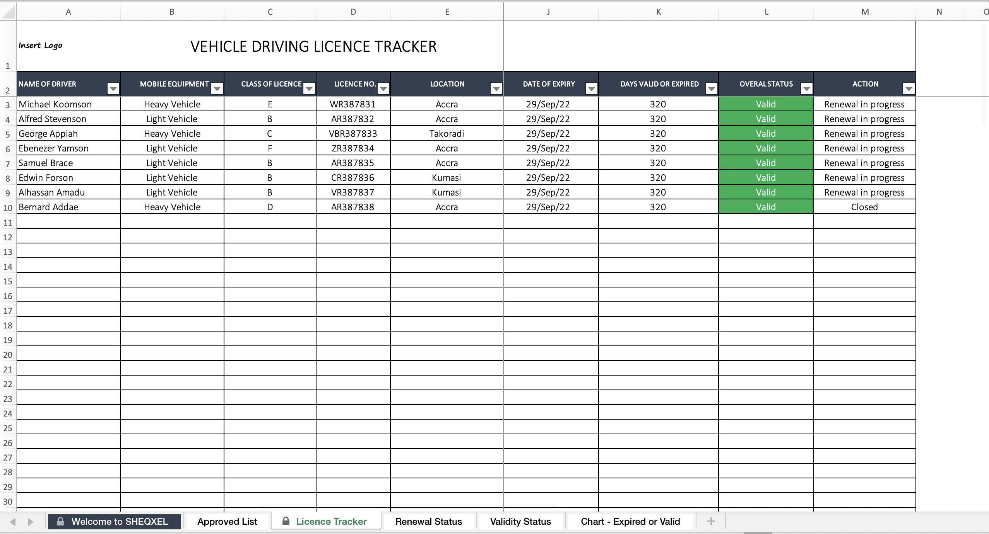Image resolution: width=989 pixels, height=534 pixels.
Task: Open the Chart - Expired or Valid tab
Action: [630, 521]
